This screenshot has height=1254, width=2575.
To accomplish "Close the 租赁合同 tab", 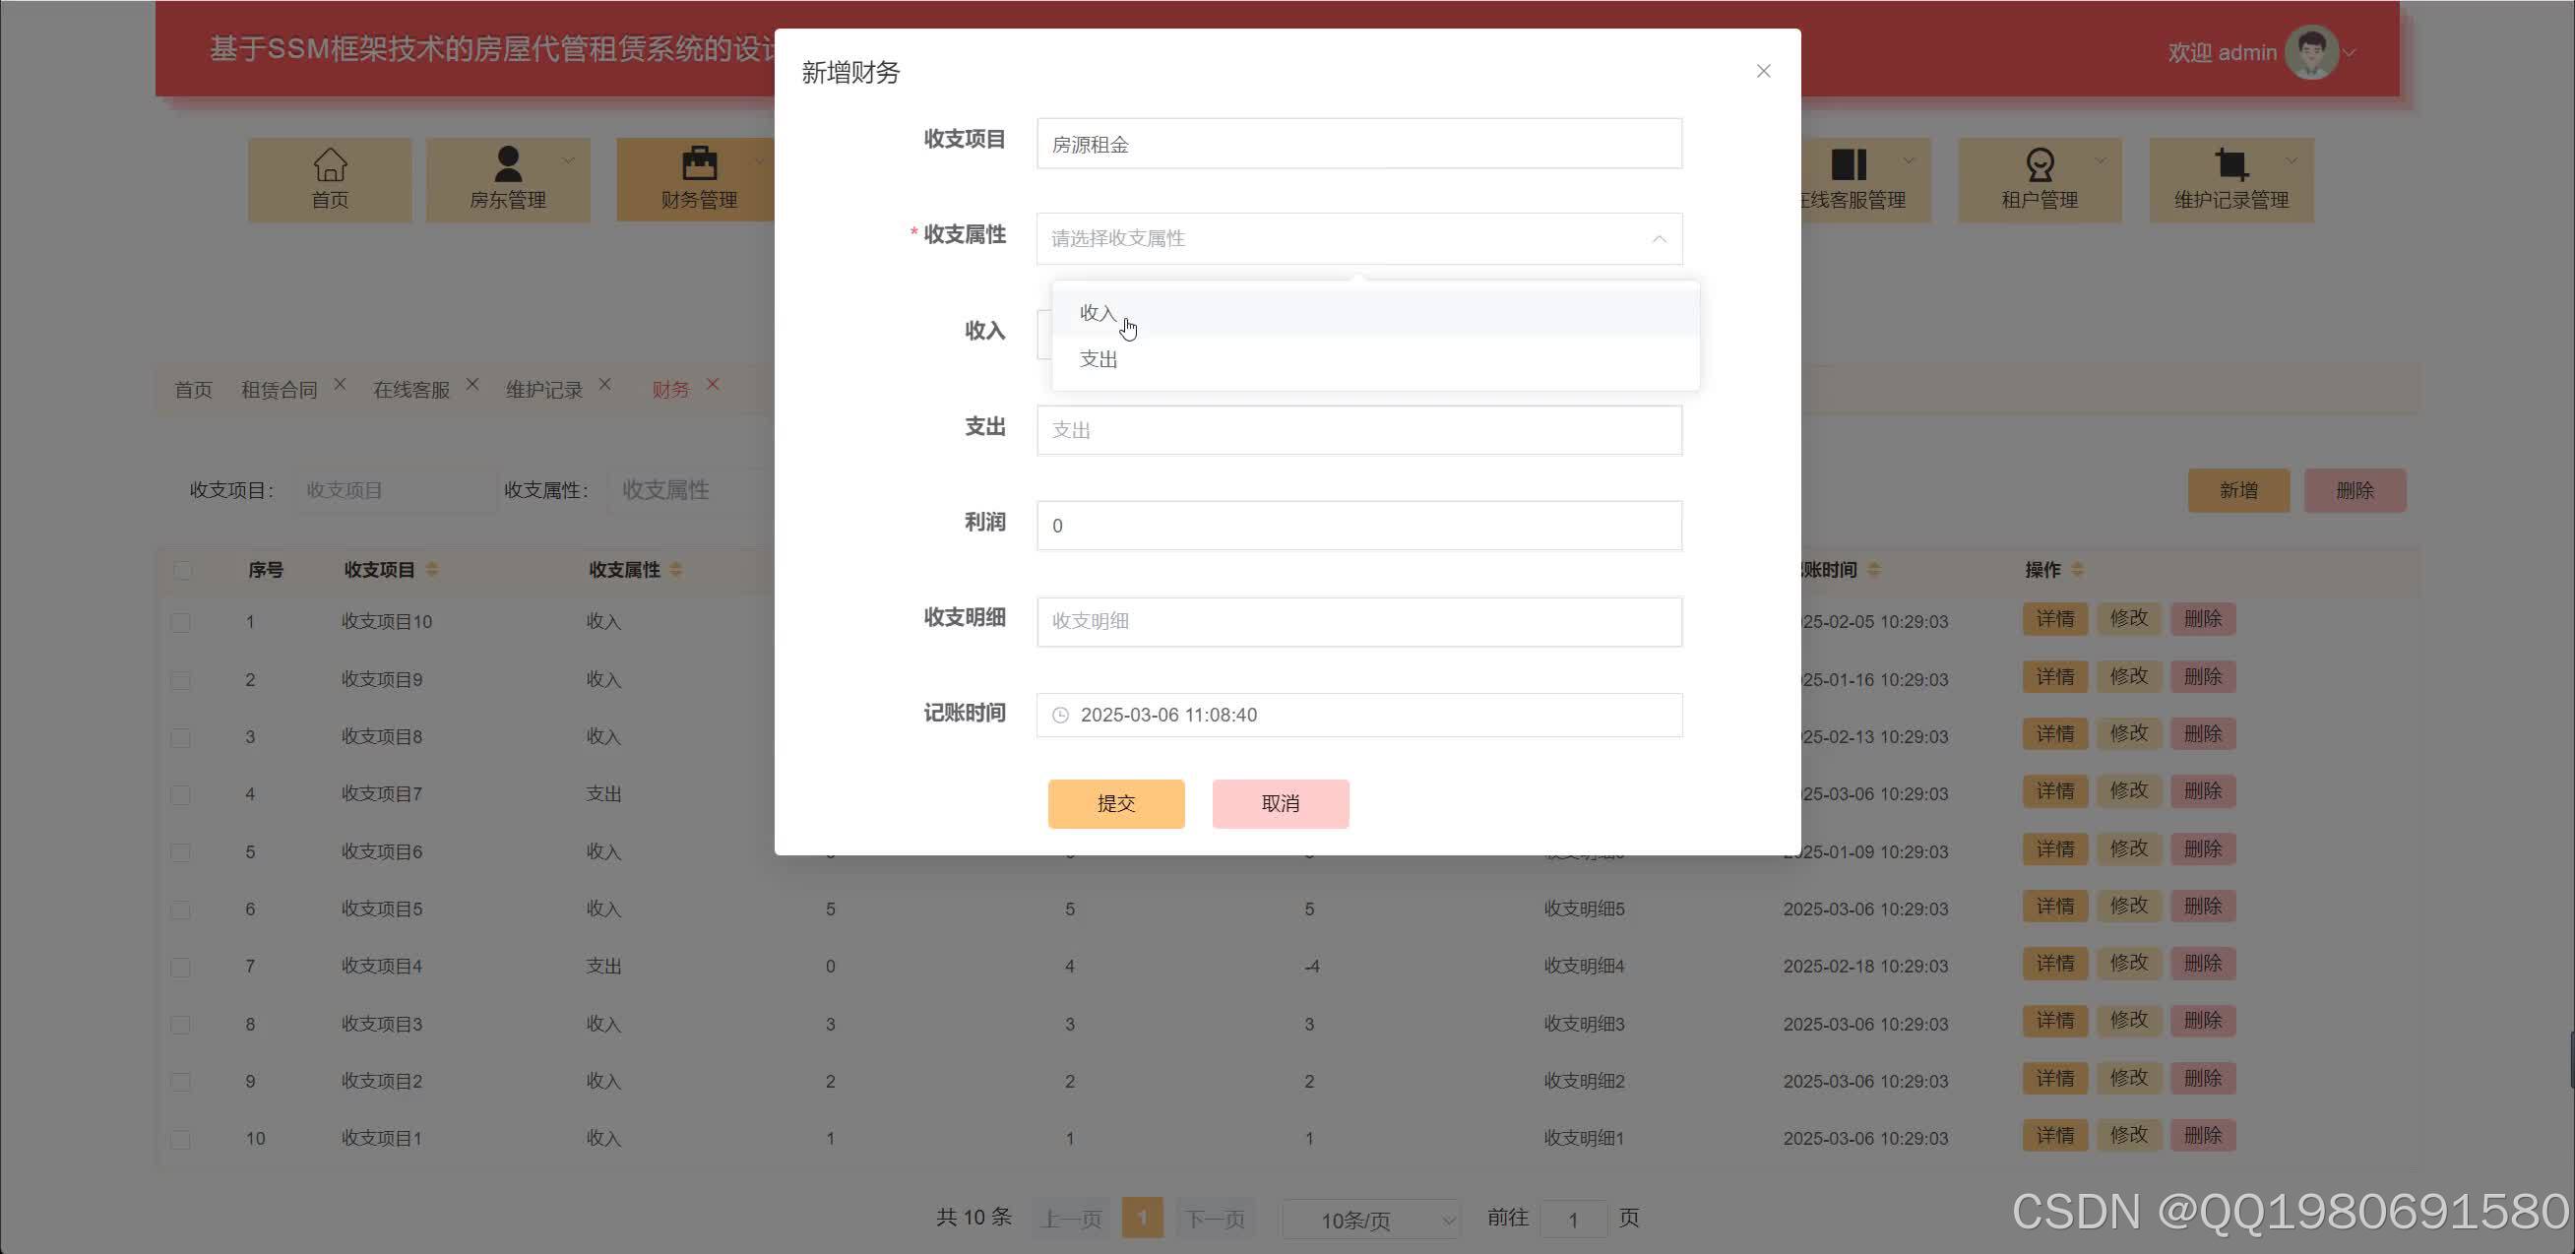I will (340, 383).
